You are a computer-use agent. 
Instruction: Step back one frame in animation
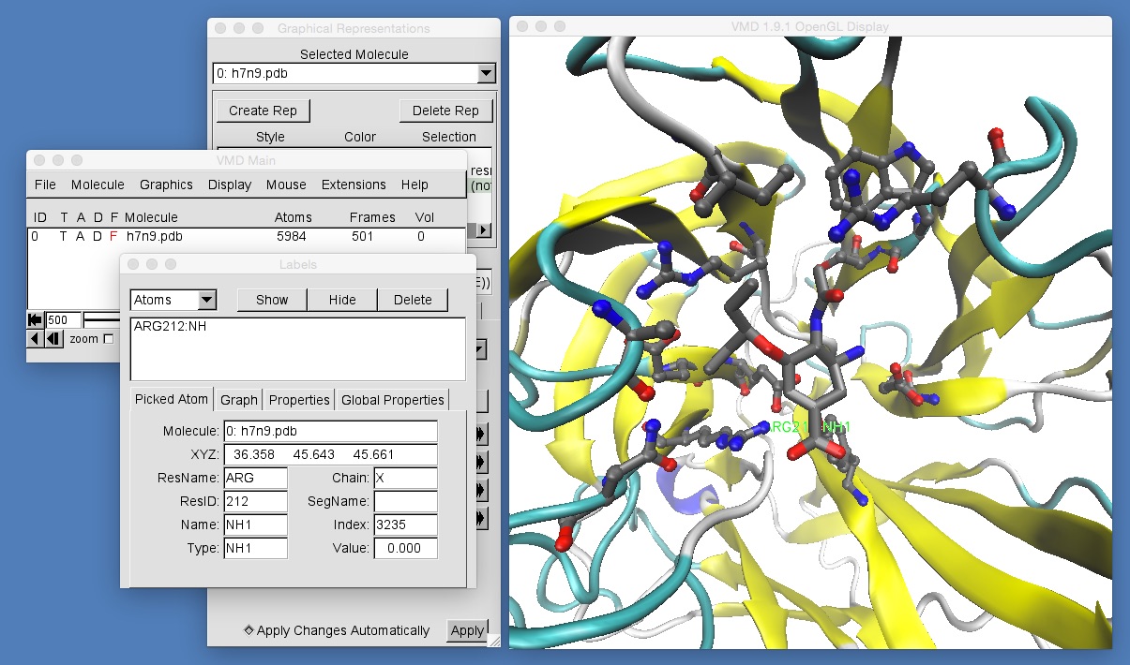pos(54,338)
